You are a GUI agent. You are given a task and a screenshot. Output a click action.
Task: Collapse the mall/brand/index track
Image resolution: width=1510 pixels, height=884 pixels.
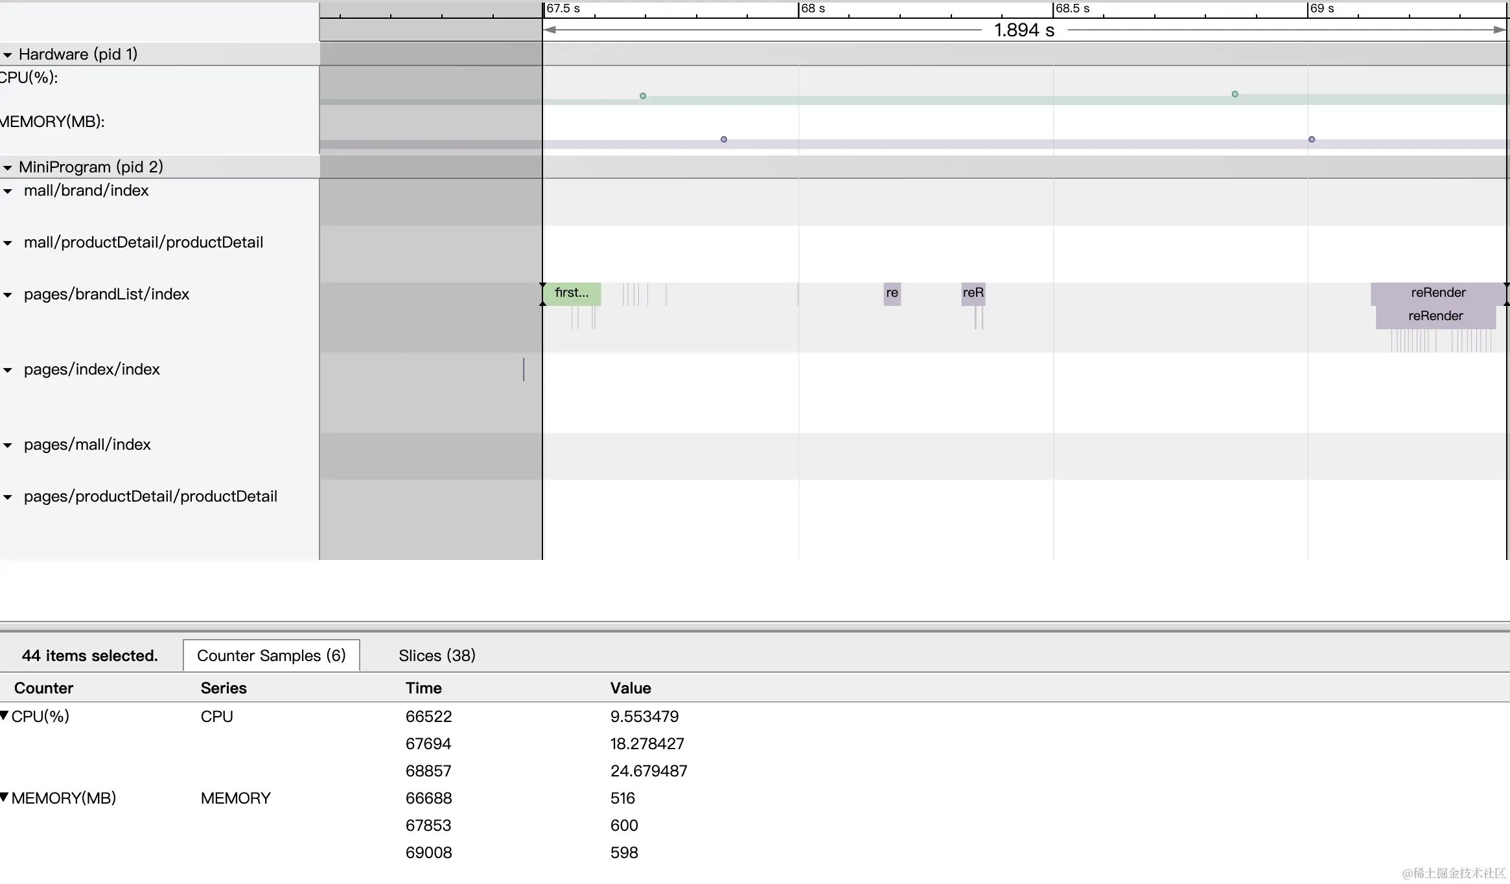tap(8, 191)
